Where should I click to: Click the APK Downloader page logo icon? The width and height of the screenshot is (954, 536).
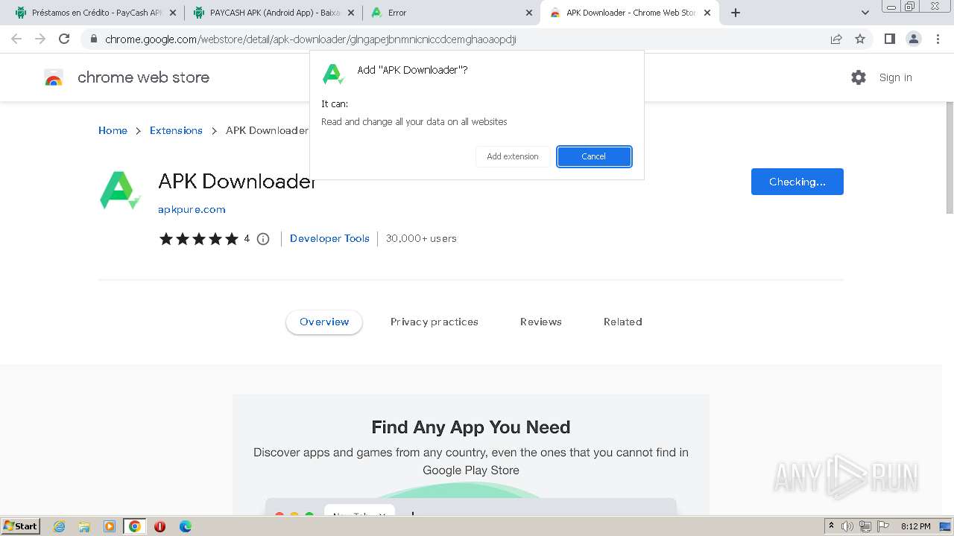pos(120,191)
